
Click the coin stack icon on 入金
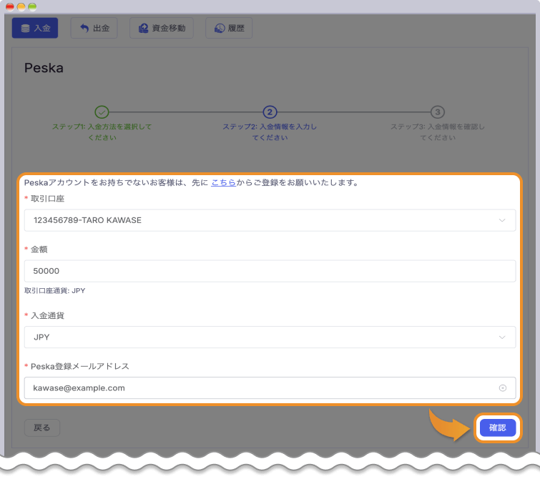[26, 28]
